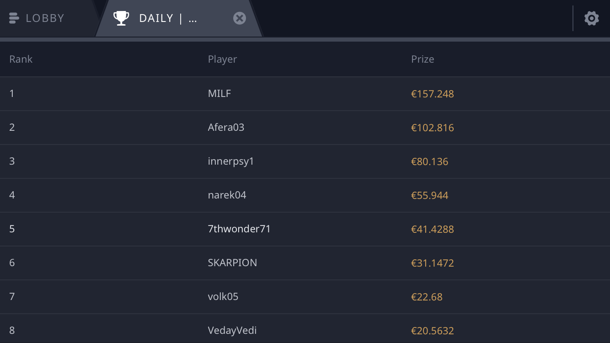Select the Daily tournament tab label
Image resolution: width=610 pixels, height=343 pixels.
168,18
